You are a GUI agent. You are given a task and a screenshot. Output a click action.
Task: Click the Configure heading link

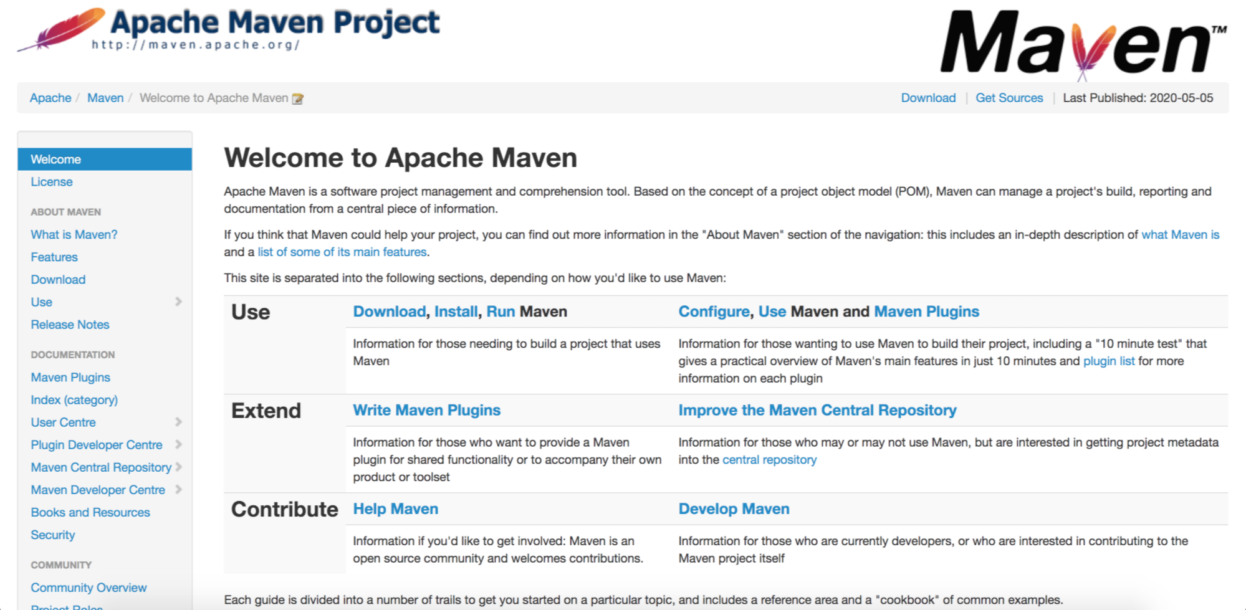[714, 312]
